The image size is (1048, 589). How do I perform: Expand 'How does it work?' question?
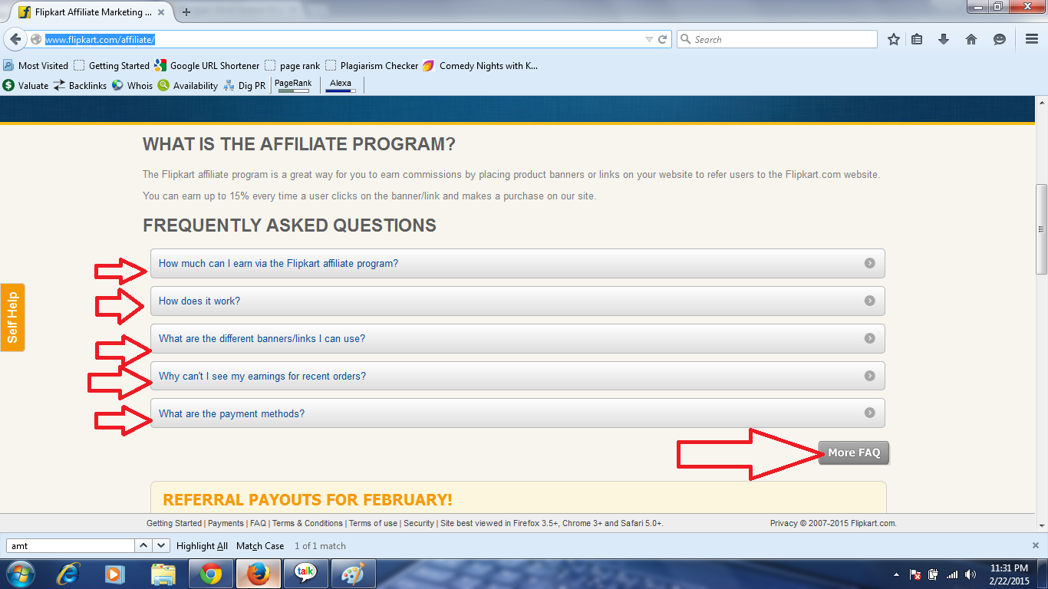(x=518, y=301)
